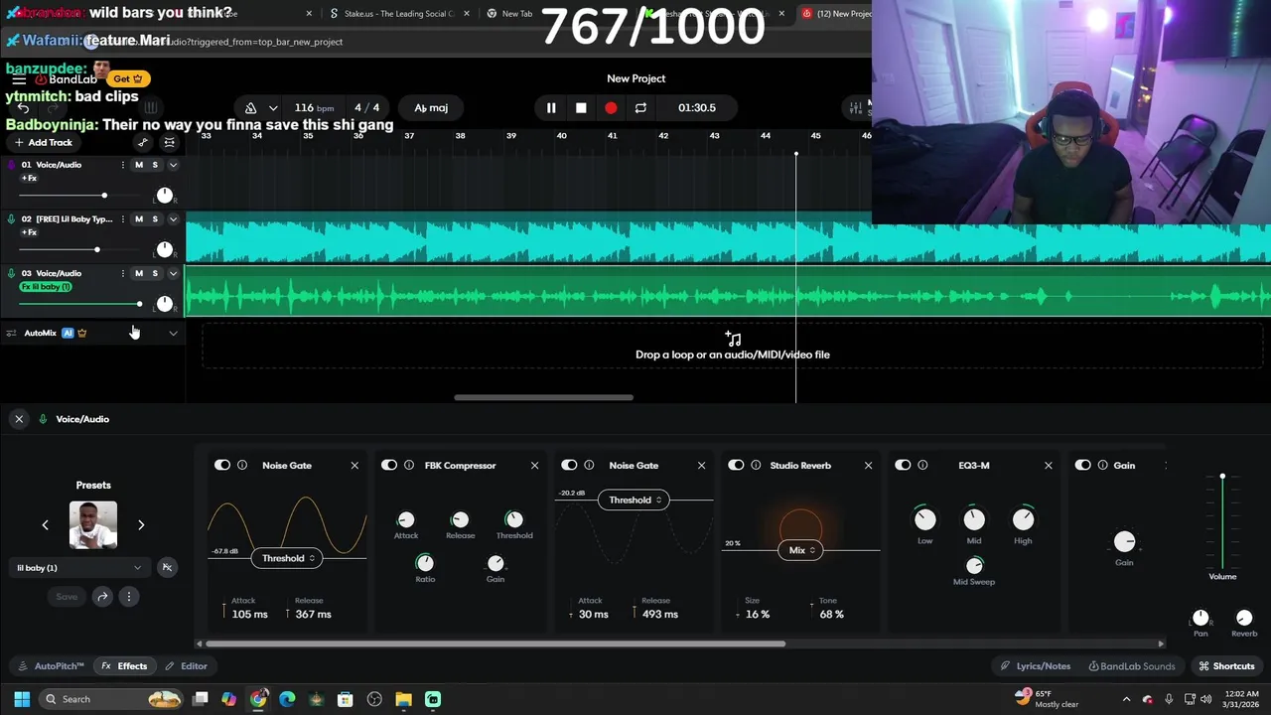
Task: Click the Volume fader in effects panel
Action: (x=1222, y=521)
